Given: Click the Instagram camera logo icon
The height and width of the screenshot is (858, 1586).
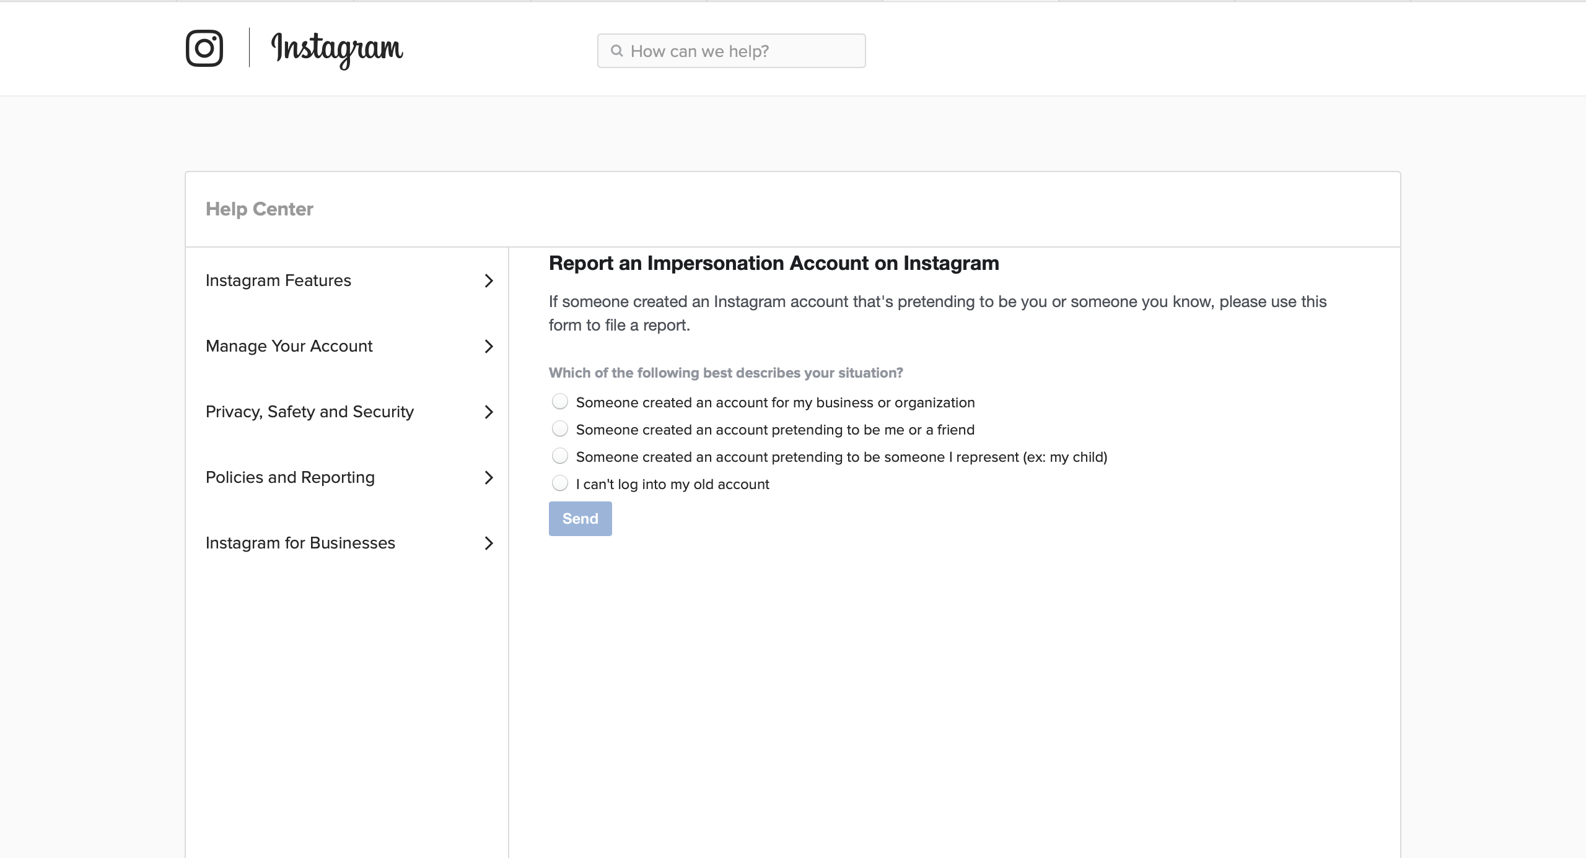Looking at the screenshot, I should point(204,48).
